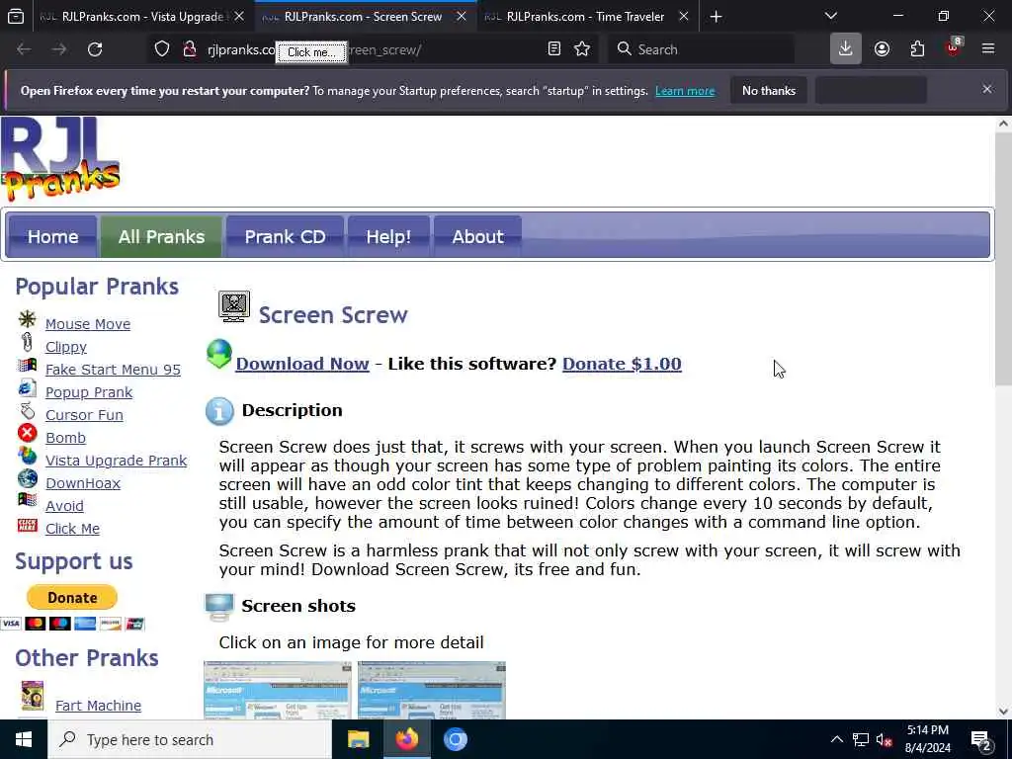Viewport: 1012px width, 759px height.
Task: Click inside the Search box
Action: [701, 49]
